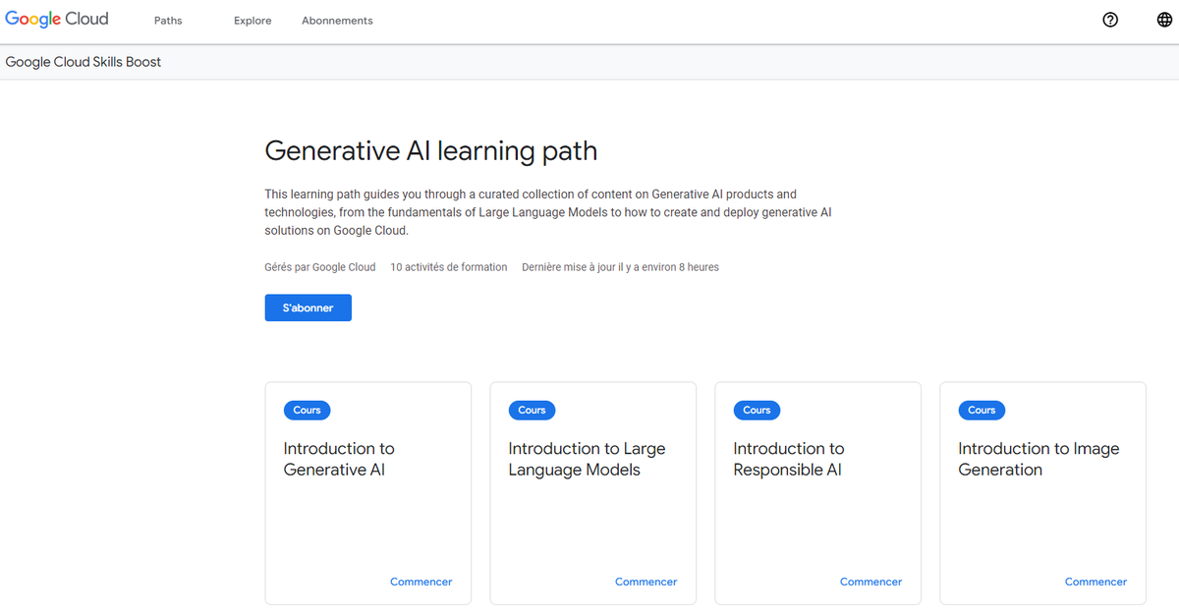Start Introduction to Large Language Models course
The image size is (1179, 614).
pos(646,582)
